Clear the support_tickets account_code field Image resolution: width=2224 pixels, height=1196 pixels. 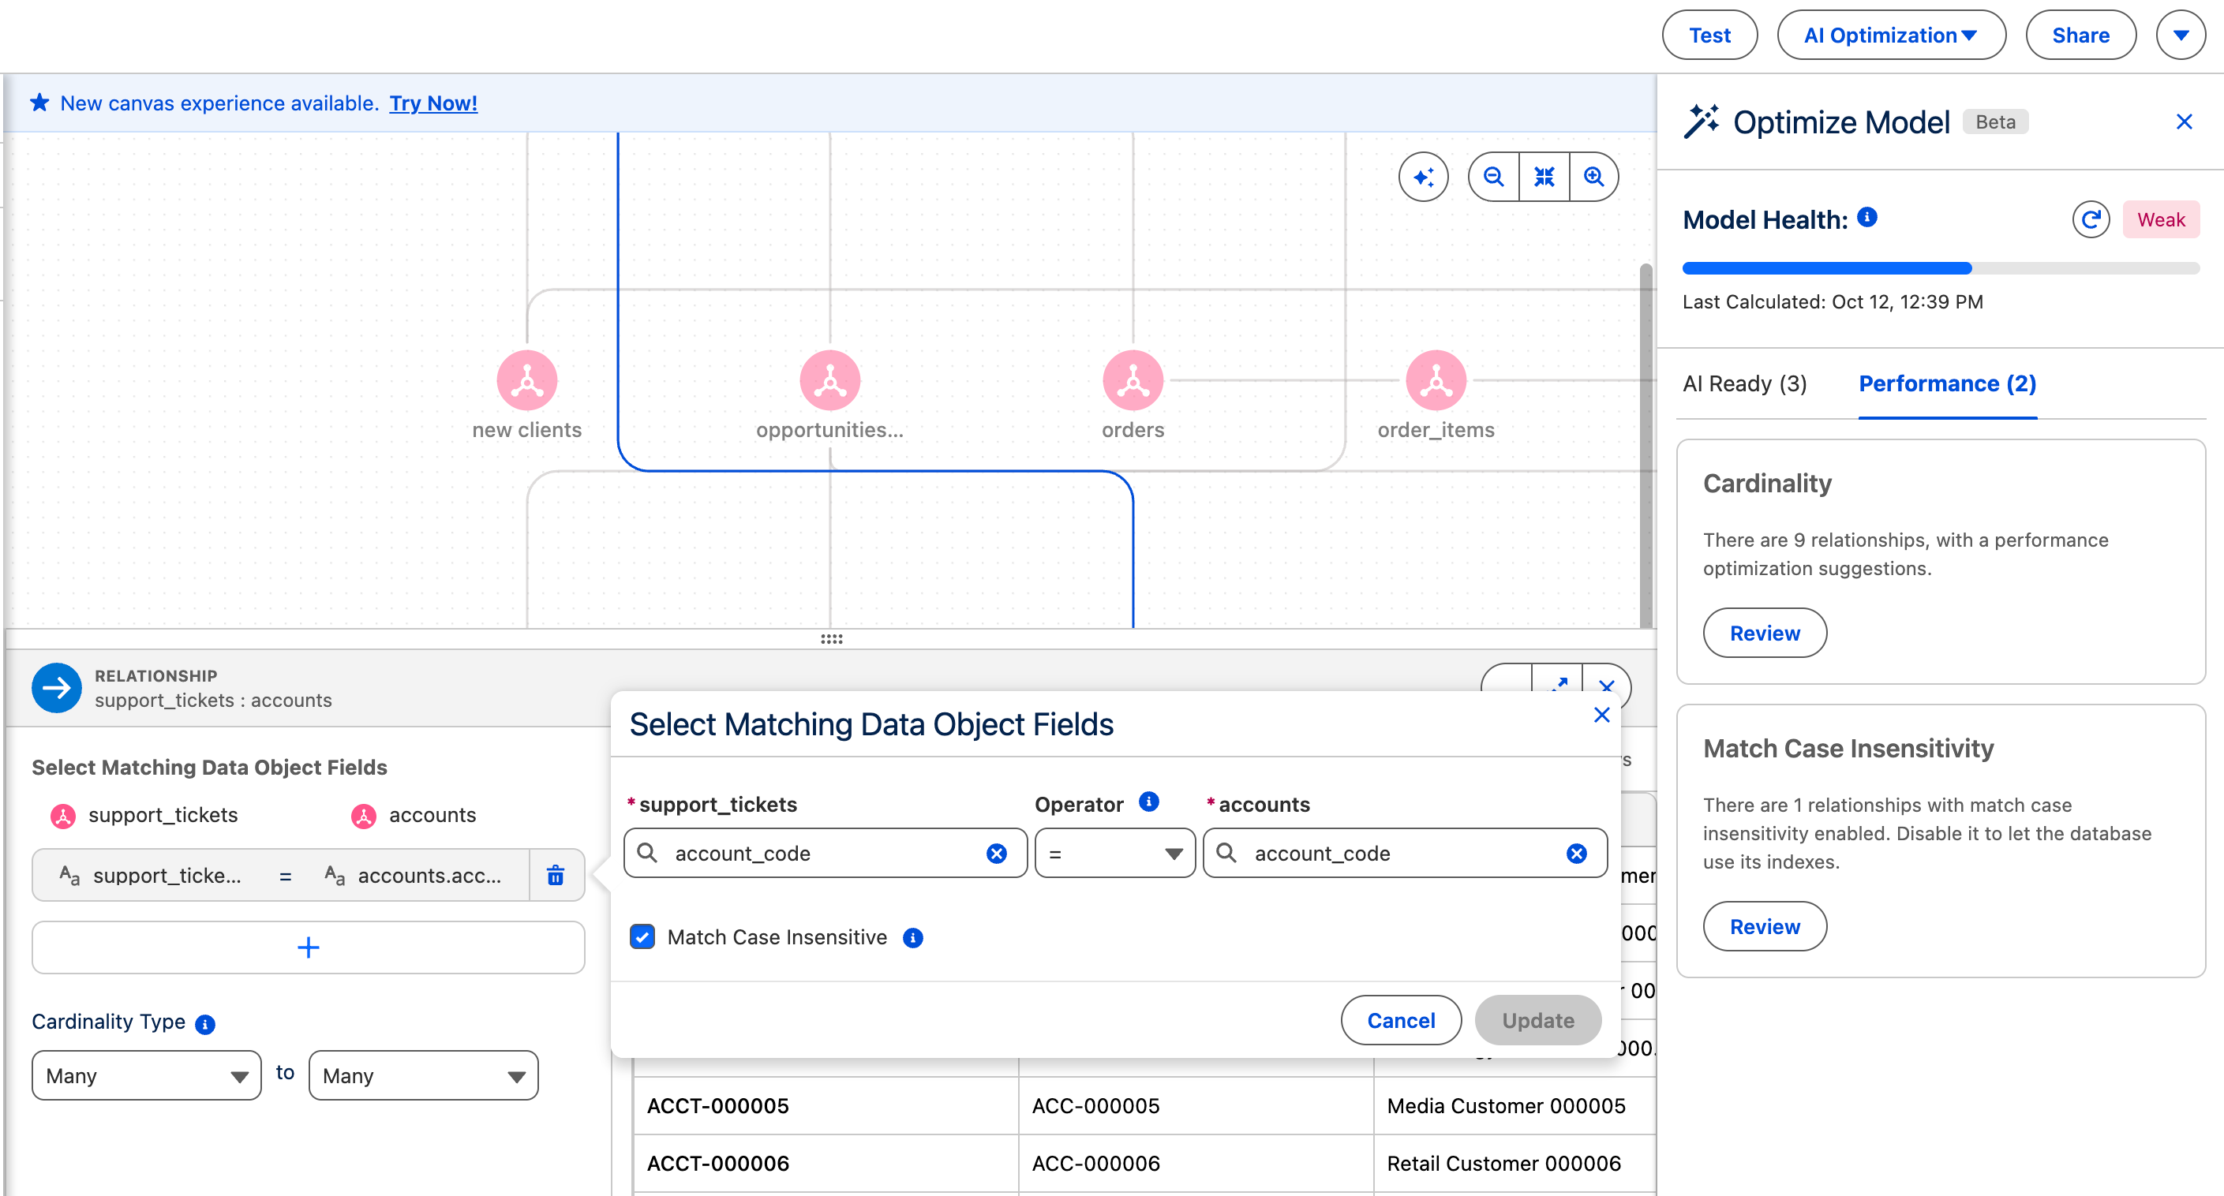coord(996,854)
